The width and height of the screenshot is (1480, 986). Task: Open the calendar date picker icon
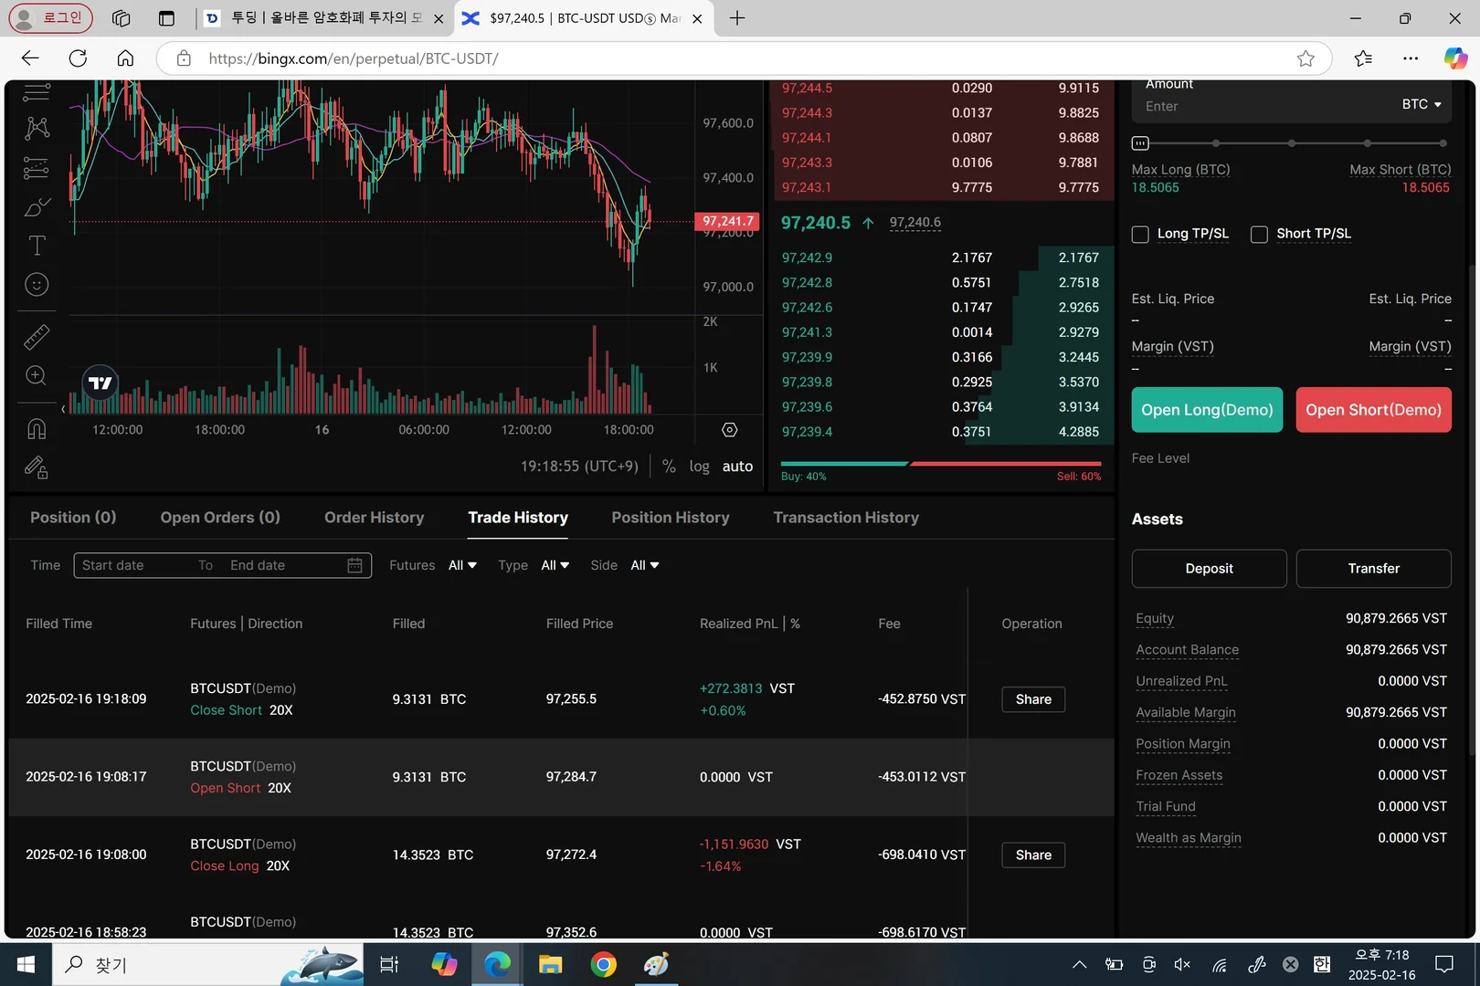355,566
